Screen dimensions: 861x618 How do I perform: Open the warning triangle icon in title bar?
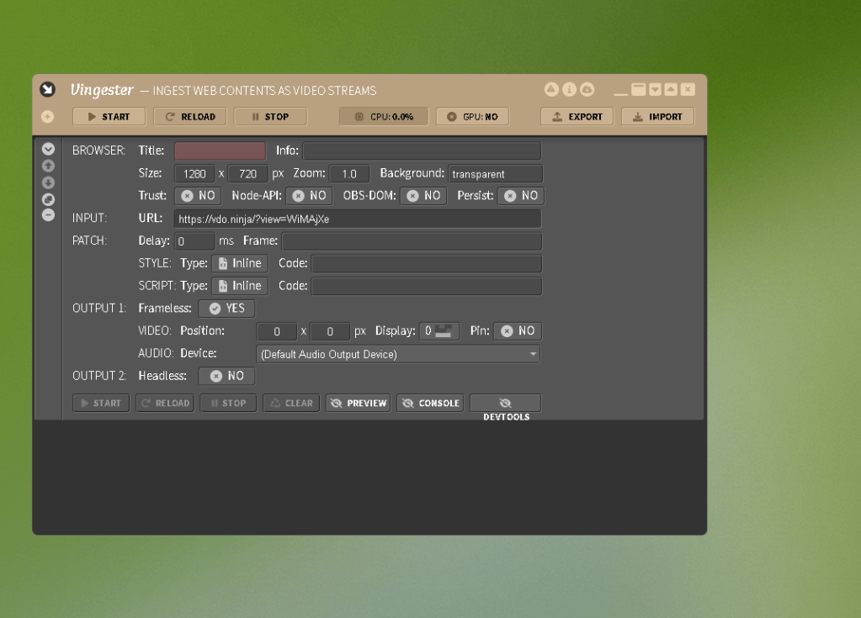(551, 89)
